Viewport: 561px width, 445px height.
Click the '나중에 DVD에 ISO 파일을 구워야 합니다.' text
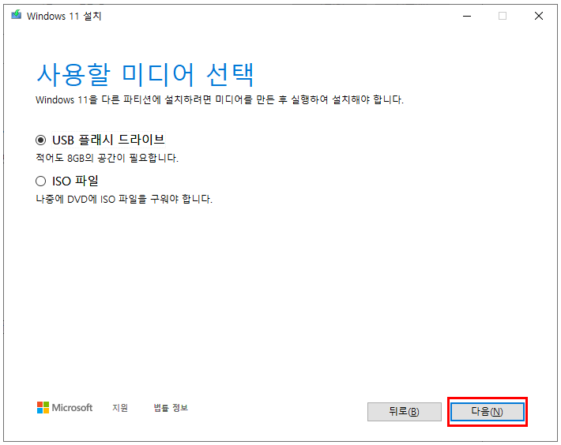[124, 199]
